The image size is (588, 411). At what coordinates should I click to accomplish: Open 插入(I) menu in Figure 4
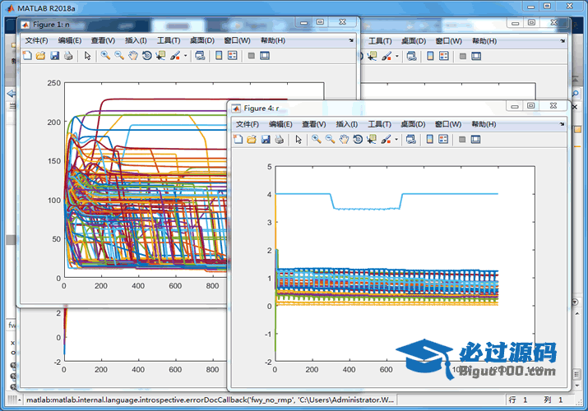pos(347,124)
